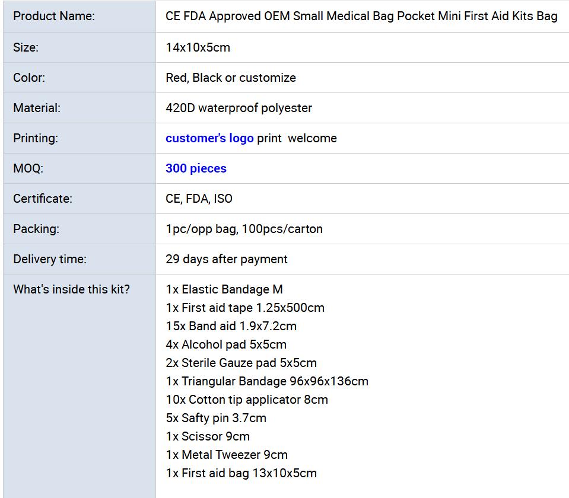Click "29 days after payment" delivery text
Screen dimensions: 569x498
227,259
